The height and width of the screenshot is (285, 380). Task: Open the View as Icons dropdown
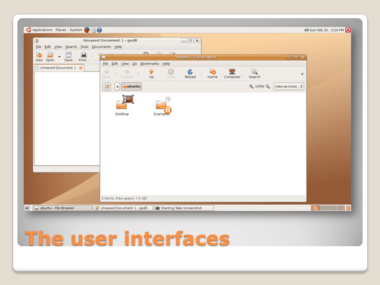tap(289, 86)
